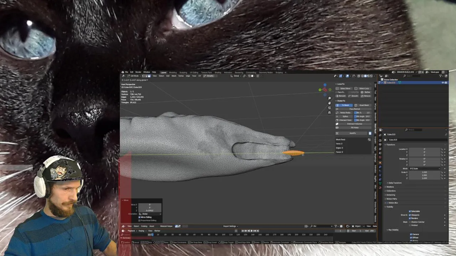Click the Face Normal button

pyautogui.click(x=353, y=109)
